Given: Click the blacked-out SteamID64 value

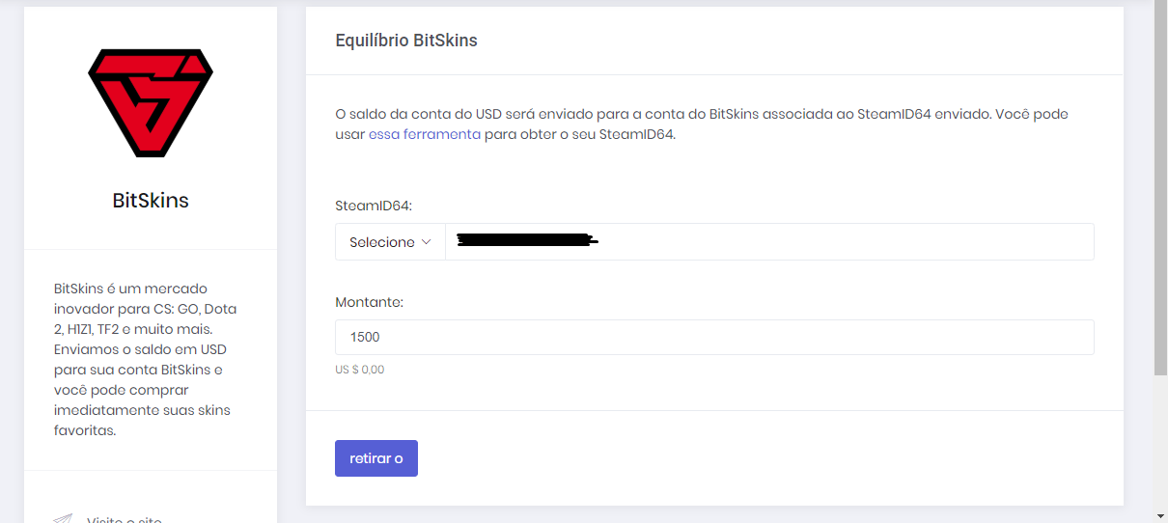Looking at the screenshot, I should pos(526,240).
